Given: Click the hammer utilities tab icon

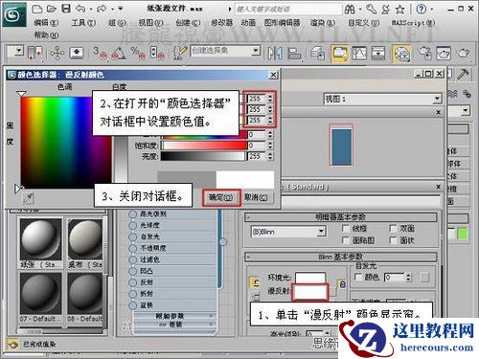Looking at the screenshot, I should click(463, 74).
